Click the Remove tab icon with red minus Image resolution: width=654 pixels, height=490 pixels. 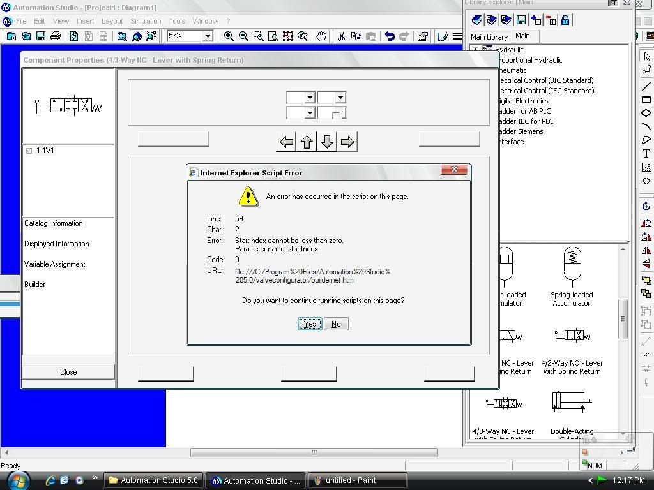(x=551, y=20)
